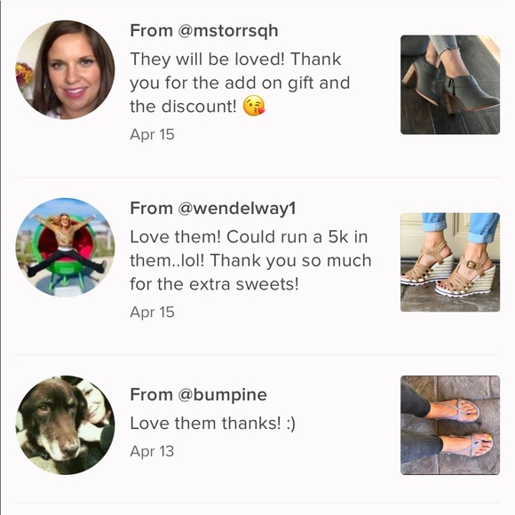515x515 pixels.
Task: Open the @bumpine username link
Action: (x=222, y=395)
